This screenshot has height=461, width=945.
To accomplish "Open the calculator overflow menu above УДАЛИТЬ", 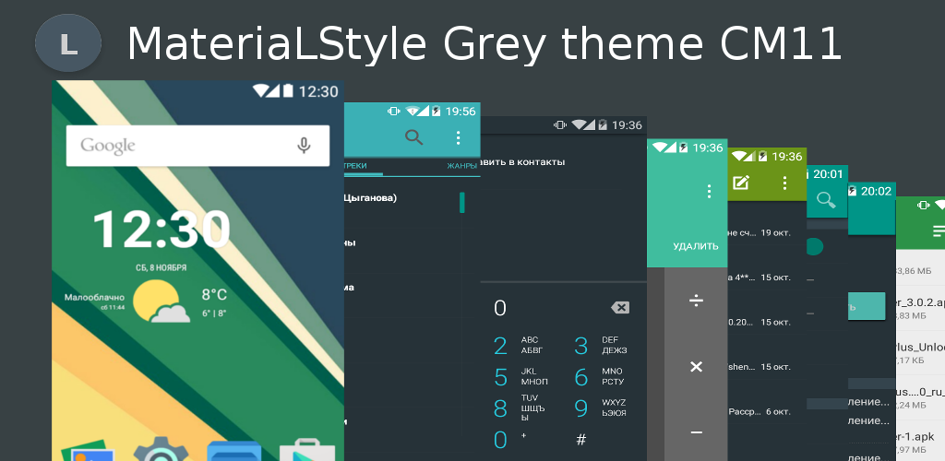I will click(709, 192).
